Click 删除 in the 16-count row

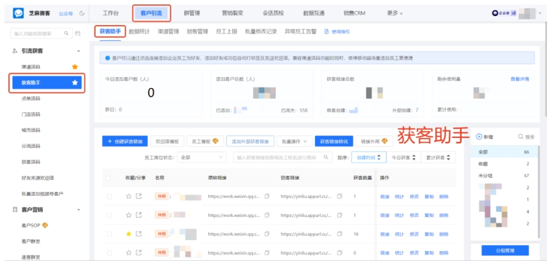444,234
